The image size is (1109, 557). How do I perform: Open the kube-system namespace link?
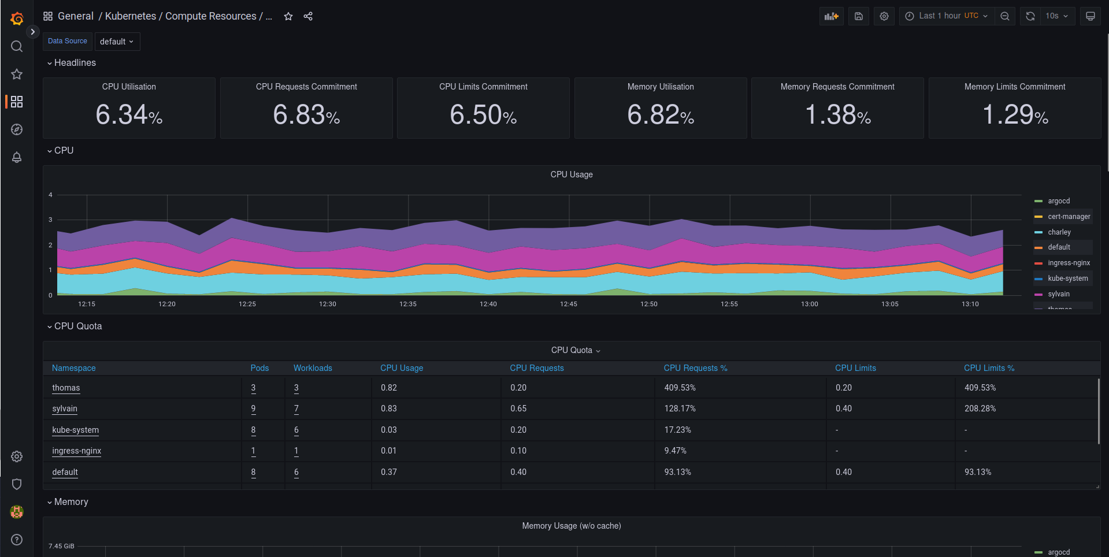point(76,430)
